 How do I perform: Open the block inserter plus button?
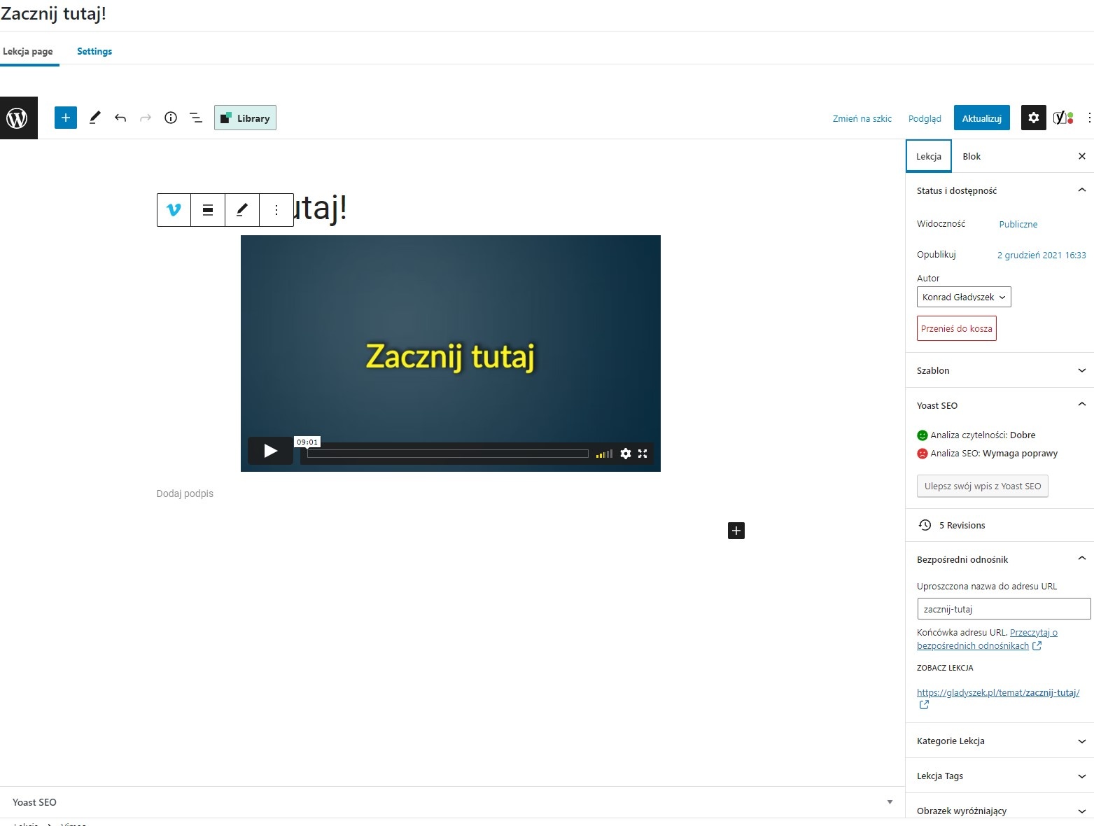(66, 118)
